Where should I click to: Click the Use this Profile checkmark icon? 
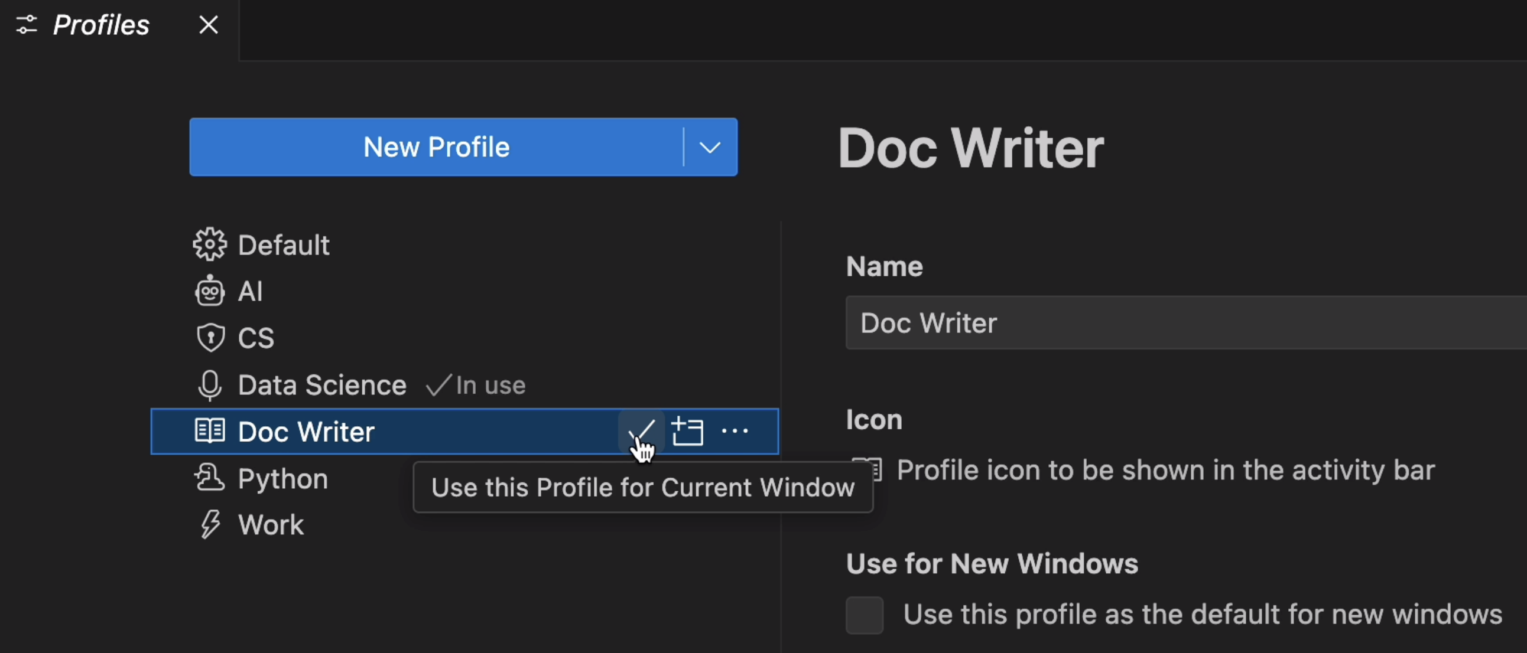pyautogui.click(x=642, y=432)
